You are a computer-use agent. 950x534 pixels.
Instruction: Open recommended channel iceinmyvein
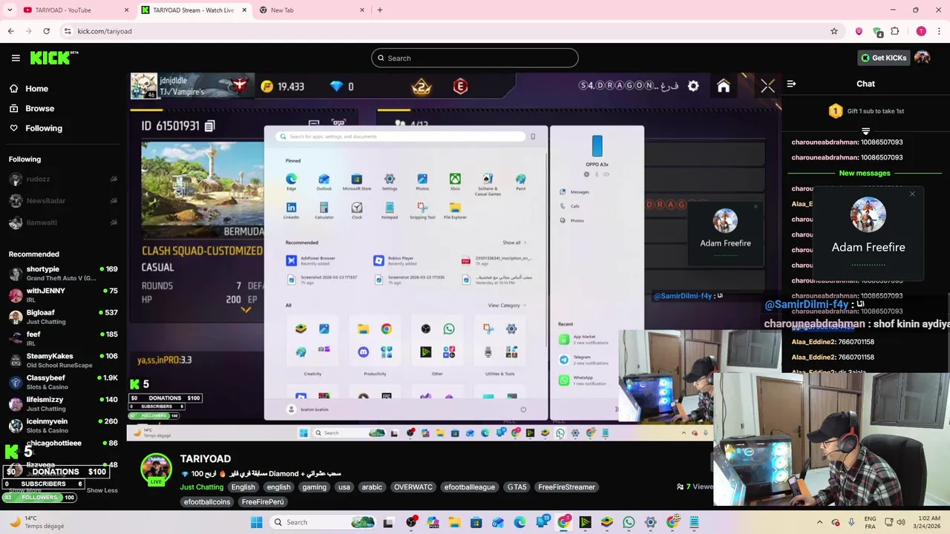point(63,426)
